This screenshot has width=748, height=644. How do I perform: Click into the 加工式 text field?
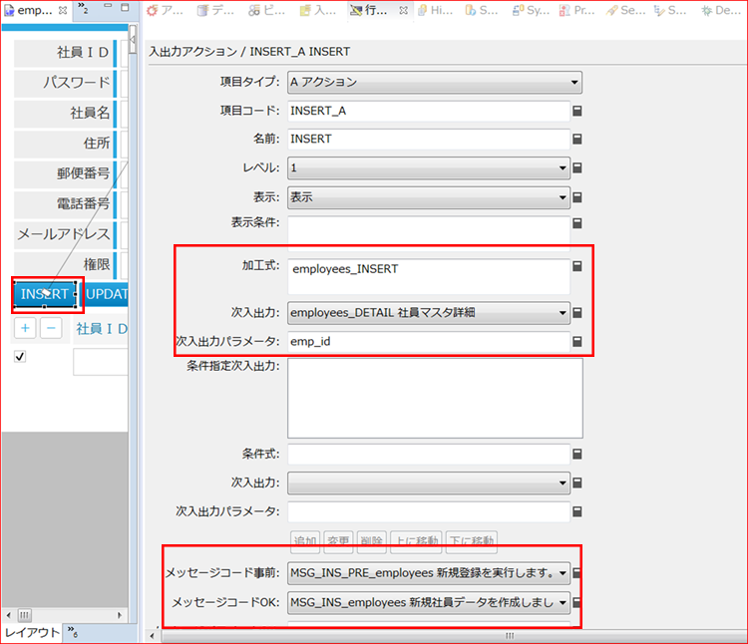point(428,274)
